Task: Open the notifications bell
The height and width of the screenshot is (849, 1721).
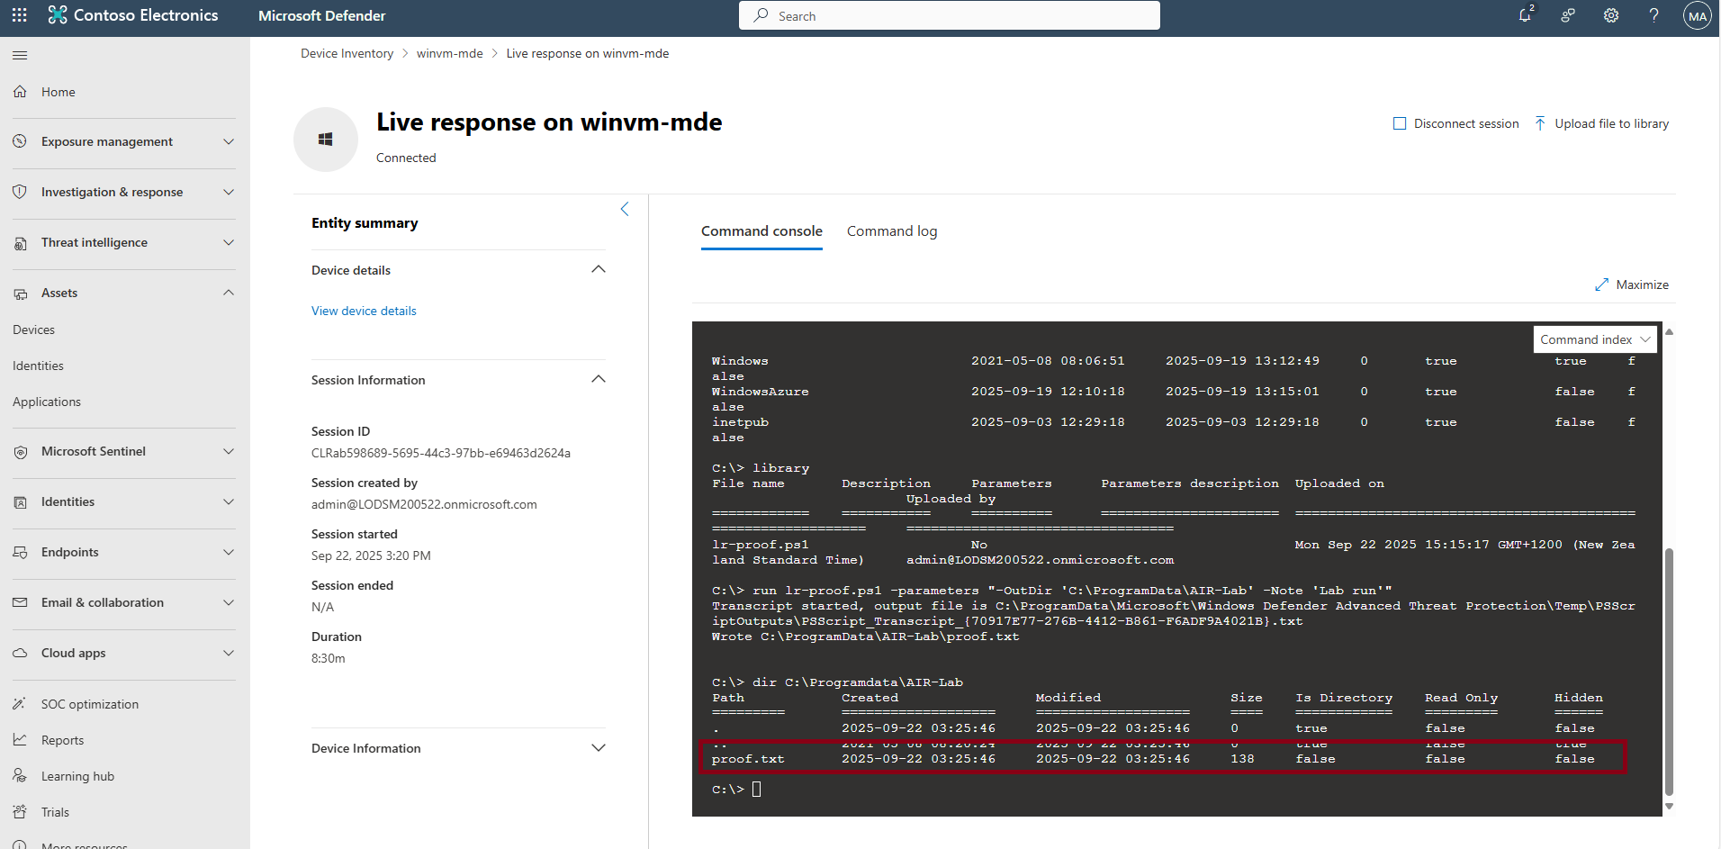Action: [x=1525, y=15]
